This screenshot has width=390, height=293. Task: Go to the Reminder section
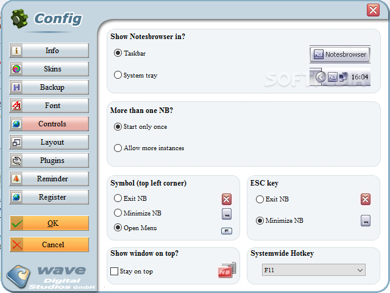click(x=49, y=179)
